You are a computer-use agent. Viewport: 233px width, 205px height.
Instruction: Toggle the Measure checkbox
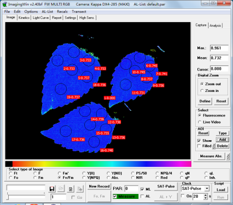[115, 196]
